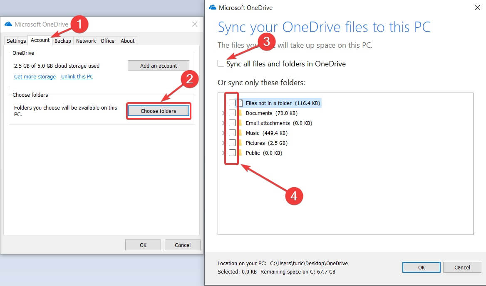Click the Selected: 0.0 KB status text

pos(237,272)
